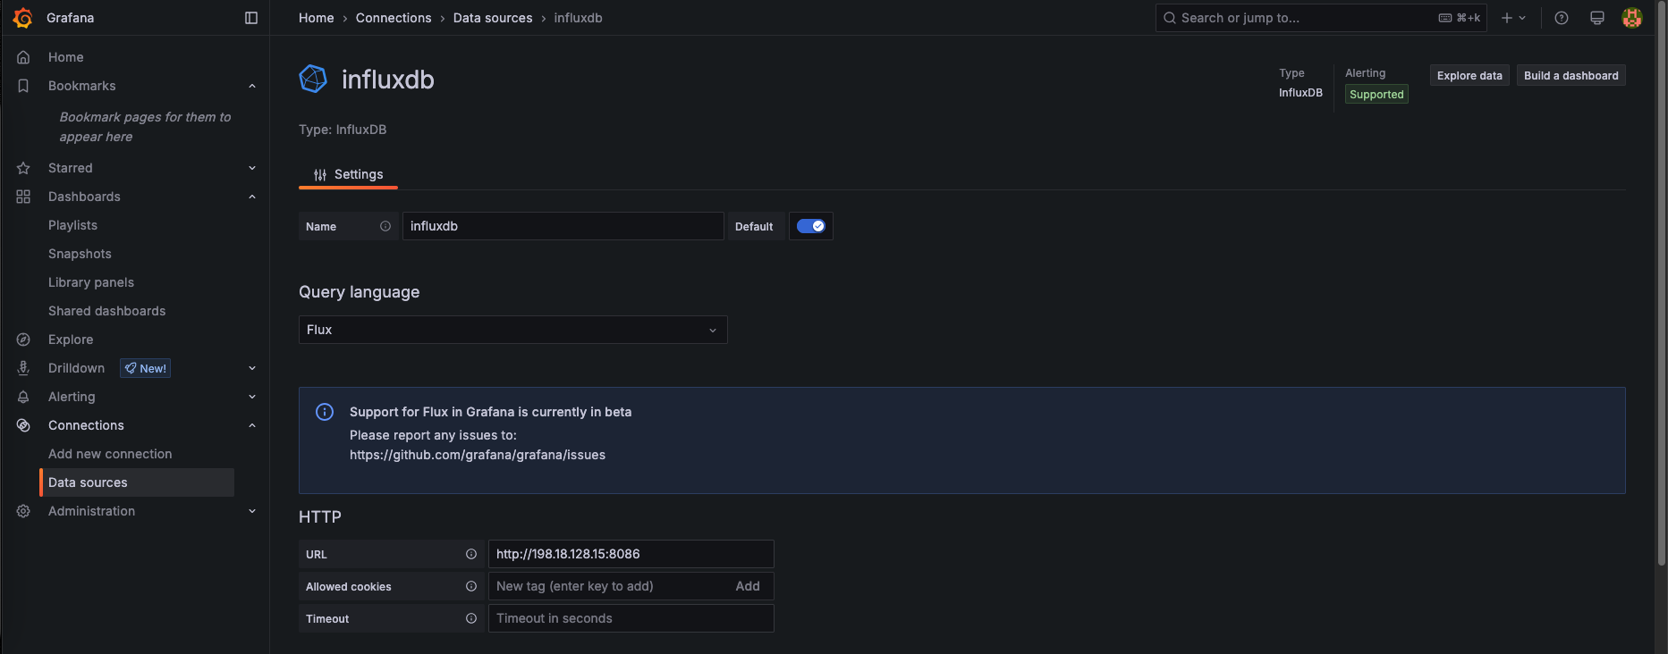Open the plus New menu dropdown

(x=1513, y=18)
